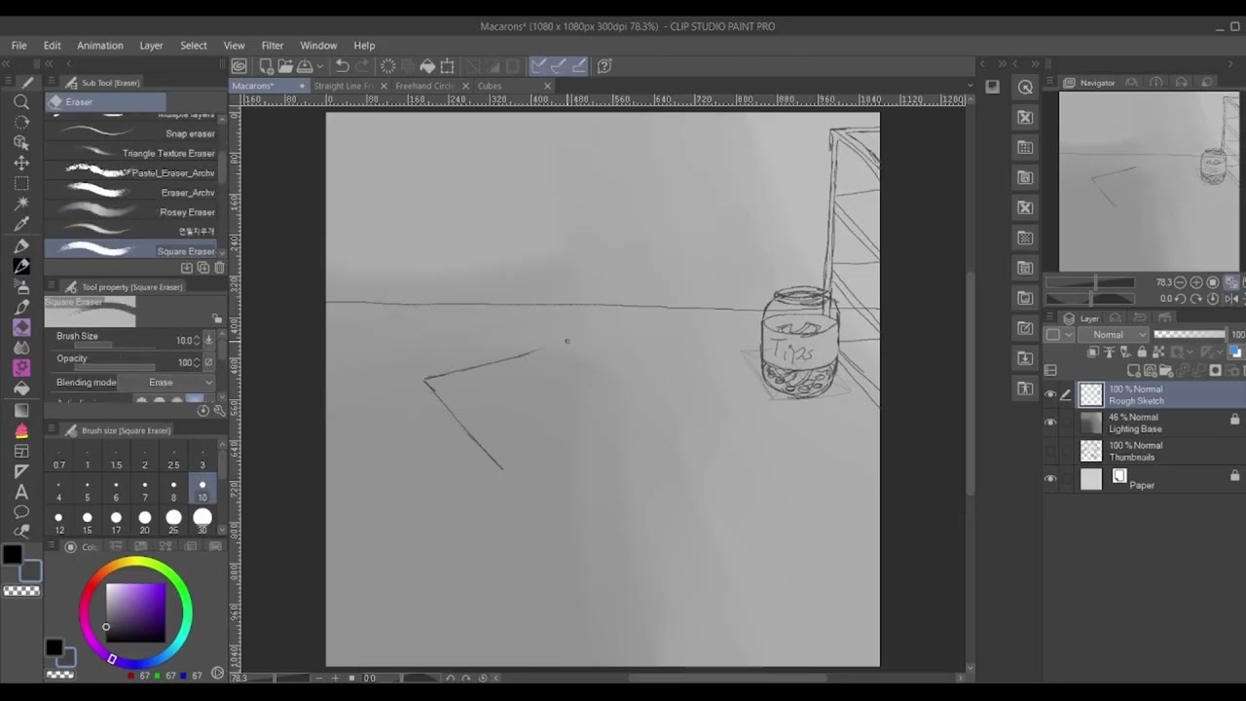Open Clip Studio support help icon
Screen dimensions: 1246x701
(x=605, y=66)
